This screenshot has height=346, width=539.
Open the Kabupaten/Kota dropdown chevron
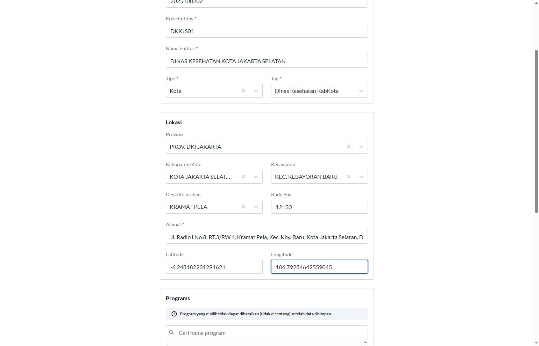click(x=256, y=177)
